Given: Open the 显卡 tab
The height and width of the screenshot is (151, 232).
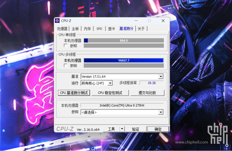Looking at the screenshot, I should tap(111, 29).
